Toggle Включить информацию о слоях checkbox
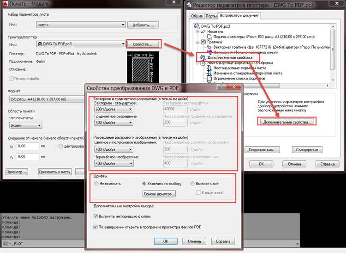346x253 pixels. pos(96,216)
